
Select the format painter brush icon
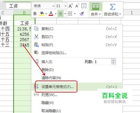click(x=82, y=14)
